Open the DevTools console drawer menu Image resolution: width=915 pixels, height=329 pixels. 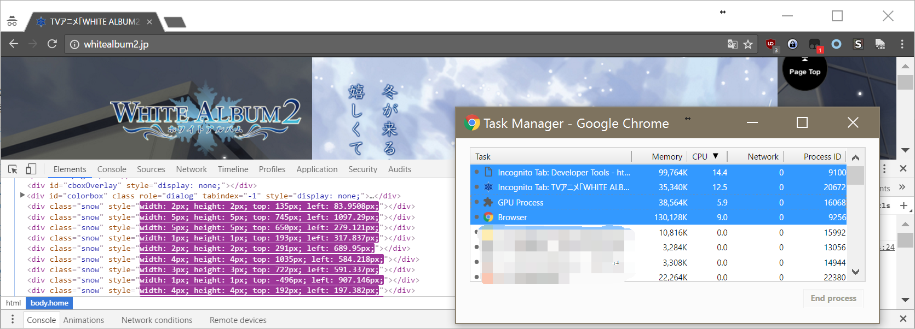[13, 320]
